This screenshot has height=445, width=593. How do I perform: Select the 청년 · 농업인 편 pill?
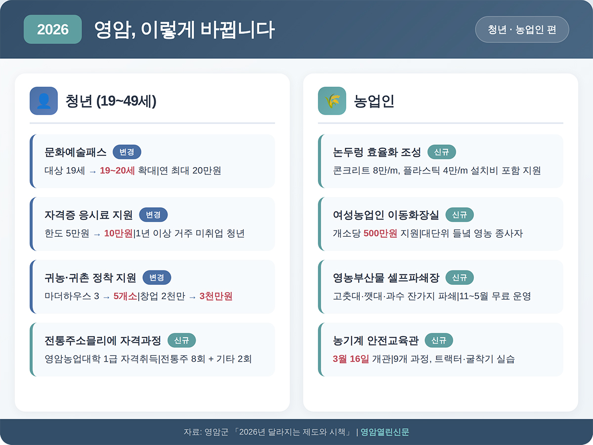pos(522,29)
